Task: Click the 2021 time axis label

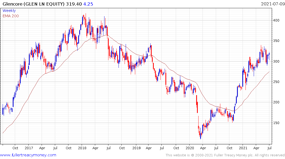Action: tap(243, 148)
